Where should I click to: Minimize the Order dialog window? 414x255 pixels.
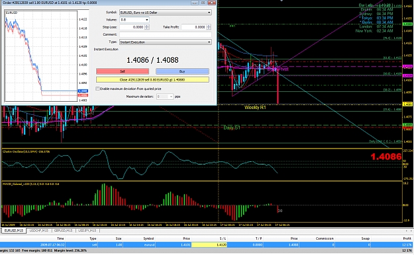[195, 3]
